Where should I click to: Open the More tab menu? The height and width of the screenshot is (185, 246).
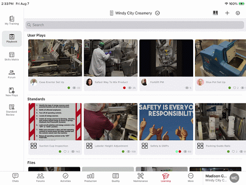coord(191,178)
